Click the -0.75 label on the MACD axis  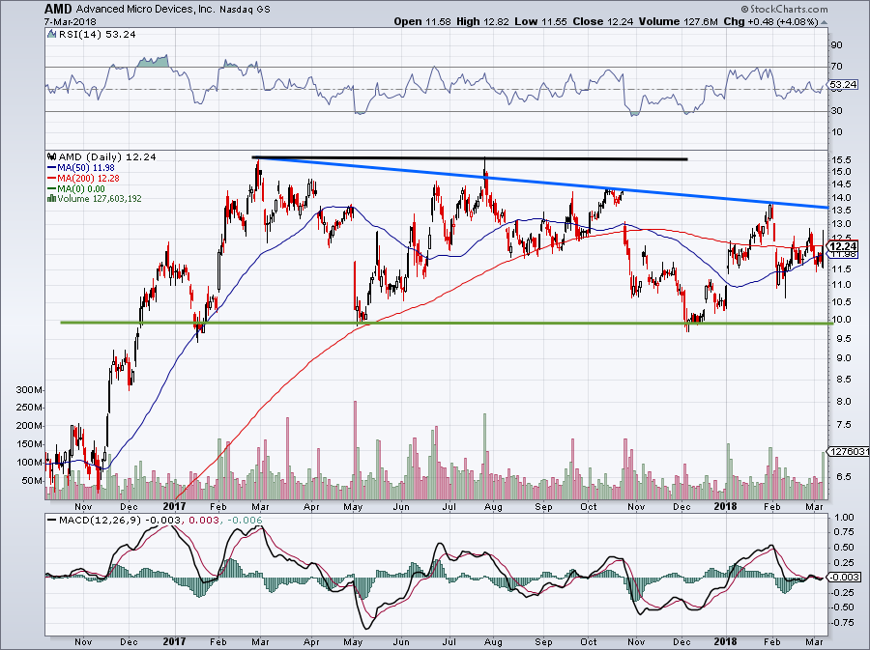842,622
